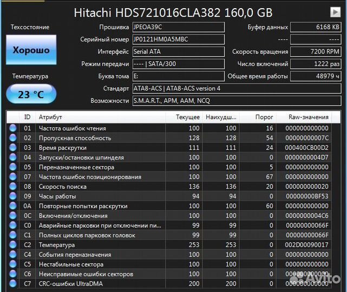Click raw value 002D00090017
The width and height of the screenshot is (347, 292).
coord(307,245)
